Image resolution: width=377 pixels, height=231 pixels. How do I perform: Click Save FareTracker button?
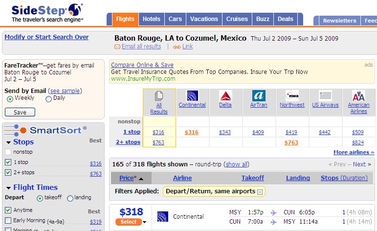[20, 113]
